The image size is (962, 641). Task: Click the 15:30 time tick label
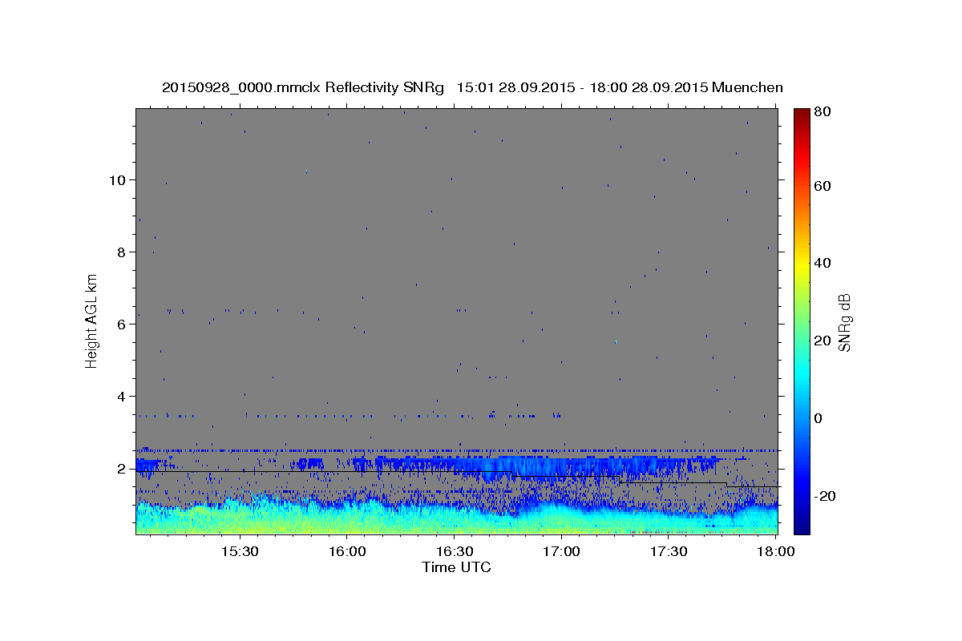(240, 552)
